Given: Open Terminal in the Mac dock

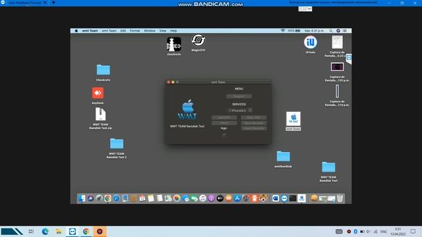Looking at the screenshot, I should (293, 198).
